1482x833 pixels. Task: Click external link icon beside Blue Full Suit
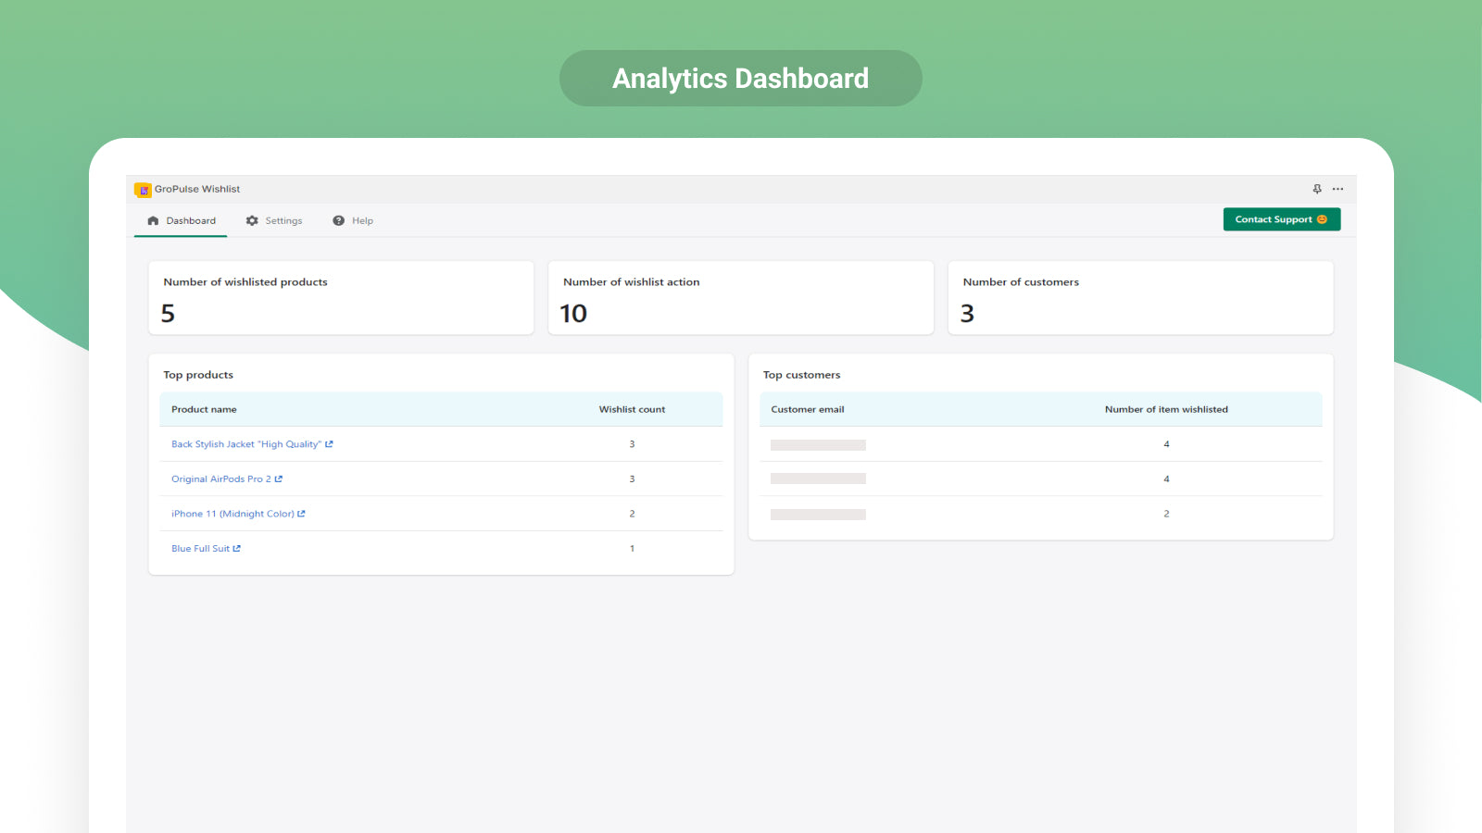[x=237, y=549]
